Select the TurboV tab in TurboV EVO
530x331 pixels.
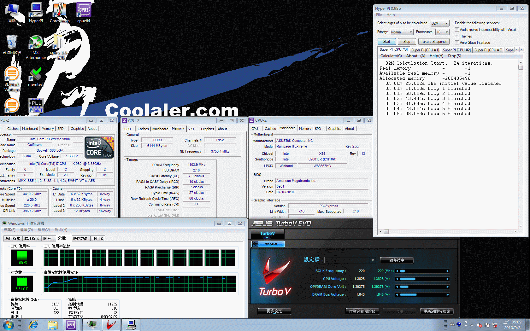267,234
